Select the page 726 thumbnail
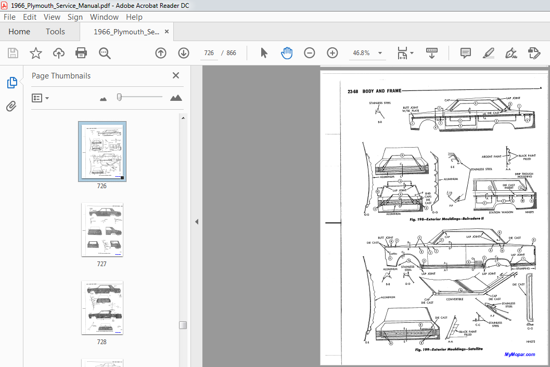The height and width of the screenshot is (367, 550). point(102,151)
